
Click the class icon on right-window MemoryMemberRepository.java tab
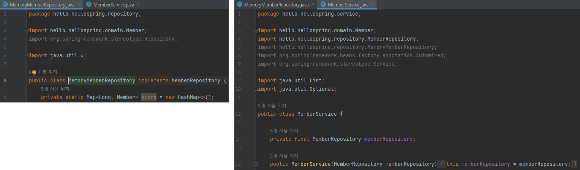coord(240,5)
